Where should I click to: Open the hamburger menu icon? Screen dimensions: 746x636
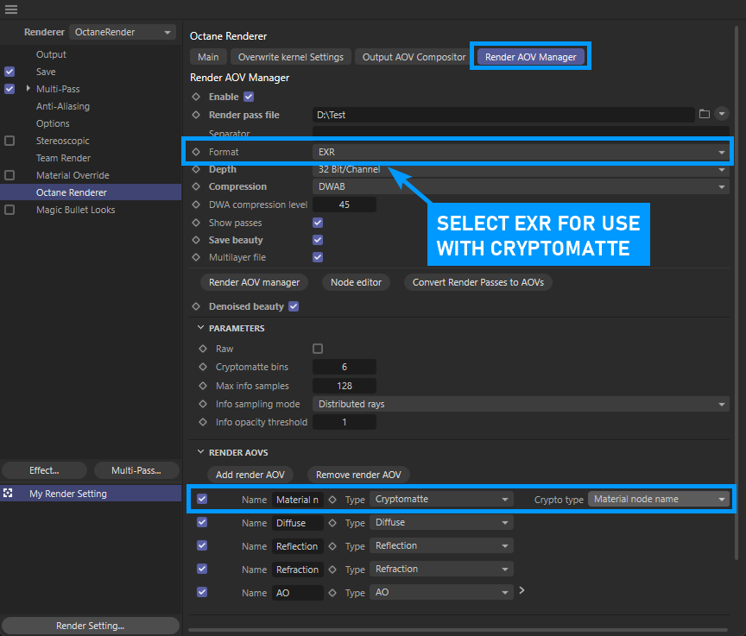click(x=11, y=9)
